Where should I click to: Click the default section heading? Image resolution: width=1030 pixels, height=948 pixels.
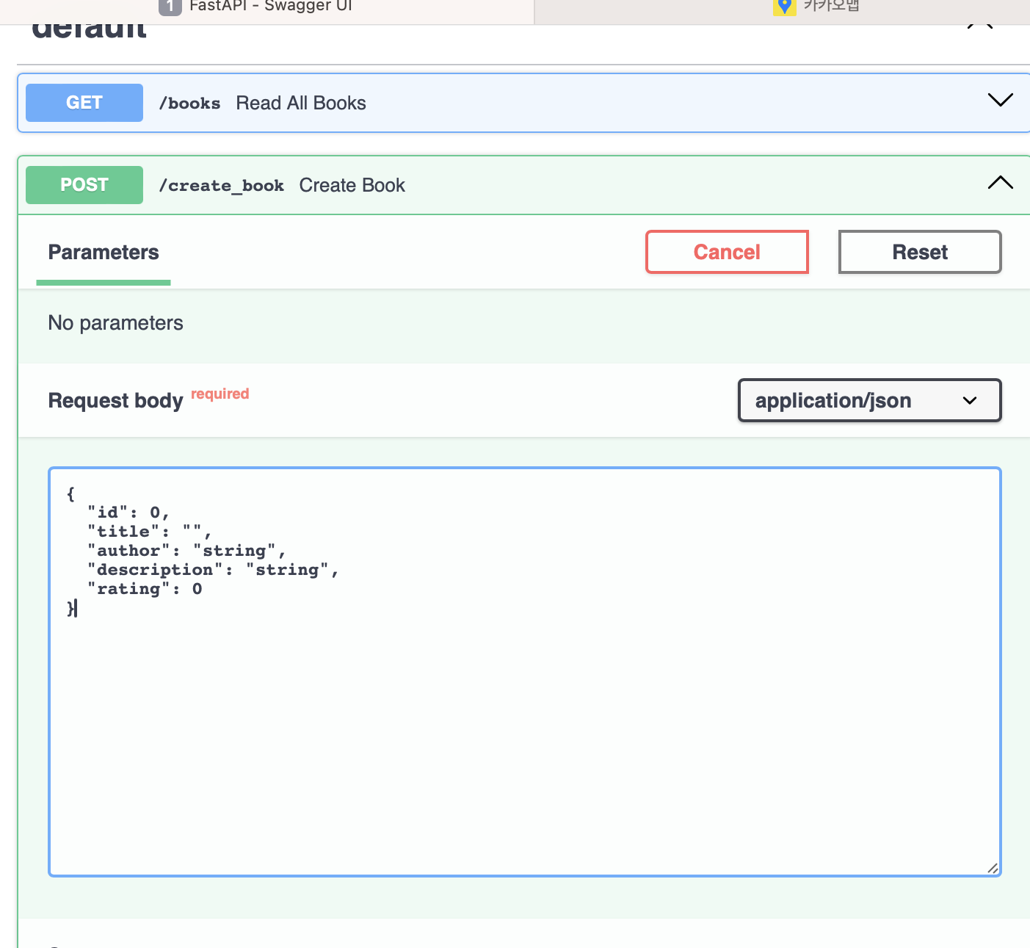point(90,31)
